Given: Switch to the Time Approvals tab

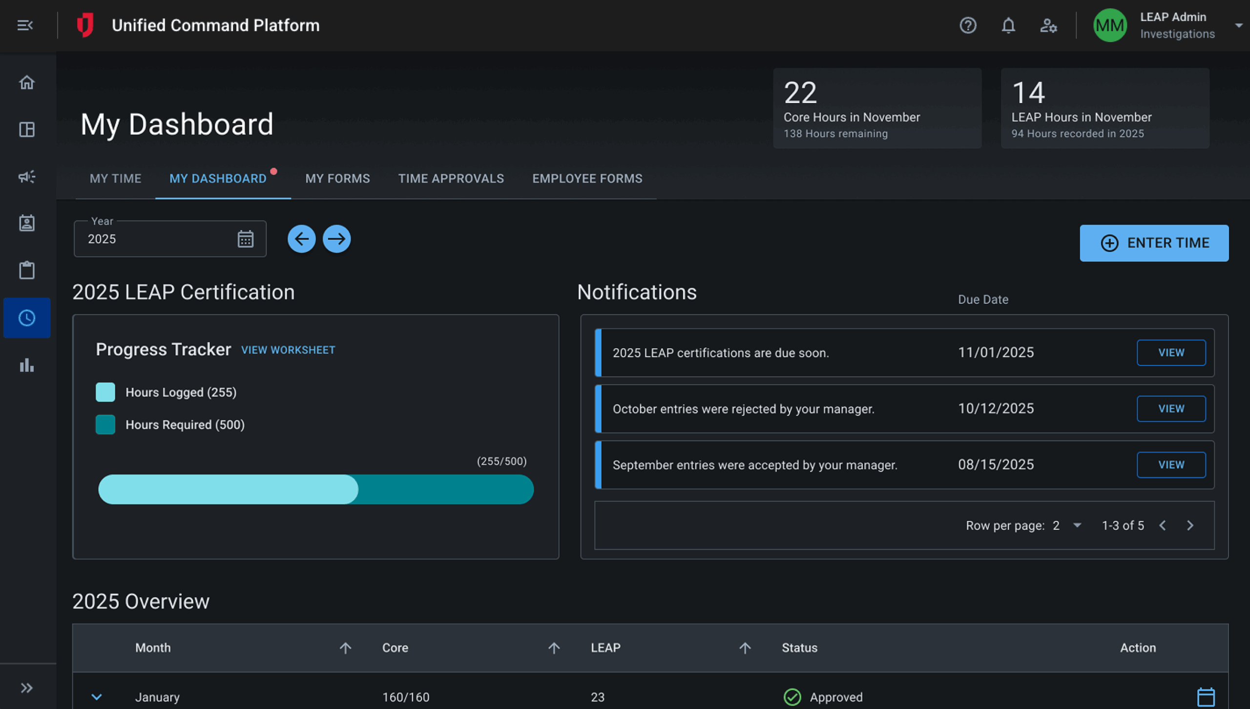Looking at the screenshot, I should [451, 179].
